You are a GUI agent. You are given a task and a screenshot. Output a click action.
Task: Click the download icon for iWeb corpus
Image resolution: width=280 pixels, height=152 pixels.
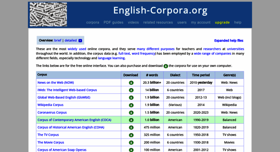click(x=131, y=90)
